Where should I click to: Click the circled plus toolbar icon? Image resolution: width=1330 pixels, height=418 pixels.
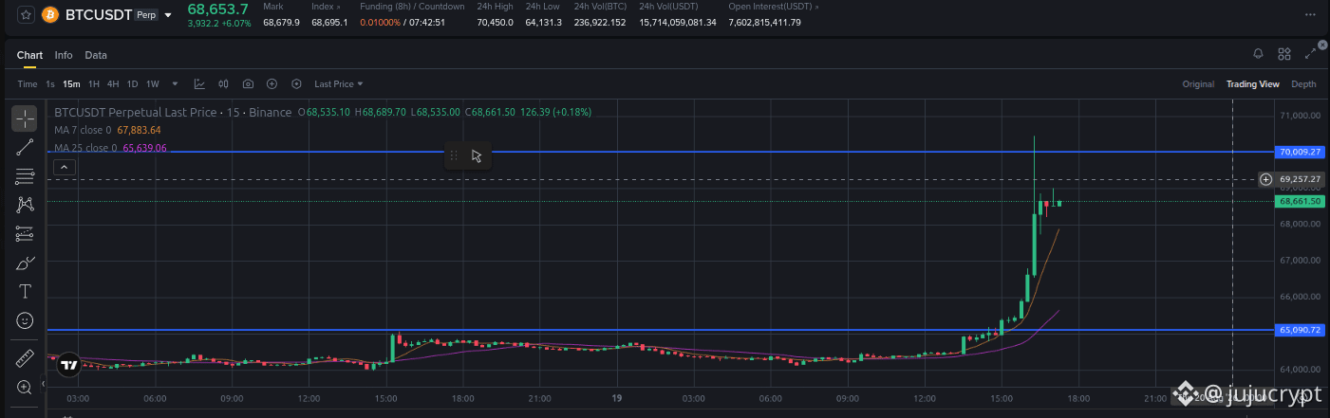[272, 83]
